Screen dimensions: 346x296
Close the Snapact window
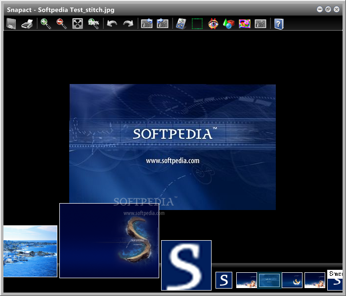coord(337,9)
